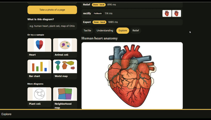Focus the What is this diagram input field

coord(52,26)
